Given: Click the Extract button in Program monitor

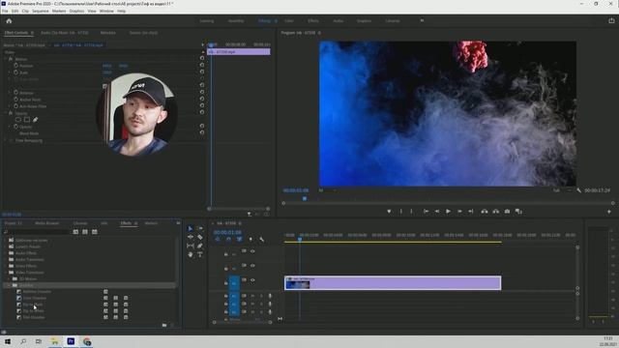Looking at the screenshot, I should tap(496, 212).
